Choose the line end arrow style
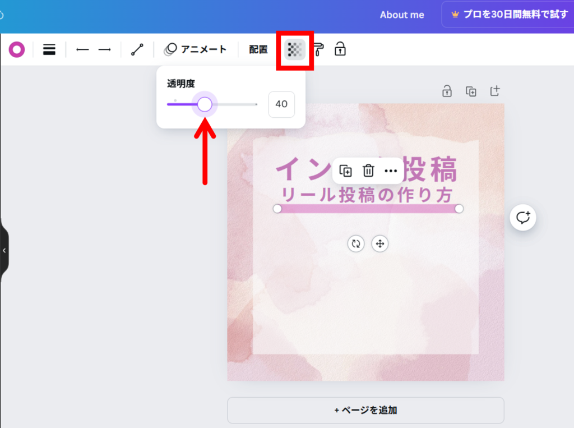Viewport: 574px width, 428px height. (105, 50)
